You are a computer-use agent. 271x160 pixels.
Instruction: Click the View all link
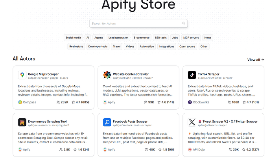[255, 60]
